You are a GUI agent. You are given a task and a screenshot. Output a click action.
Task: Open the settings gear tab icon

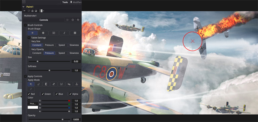point(73,20)
